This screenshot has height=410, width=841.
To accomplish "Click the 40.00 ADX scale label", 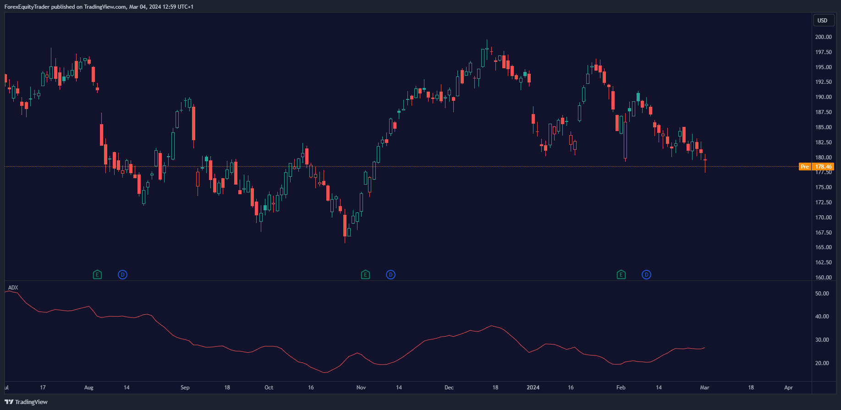I will [822, 317].
